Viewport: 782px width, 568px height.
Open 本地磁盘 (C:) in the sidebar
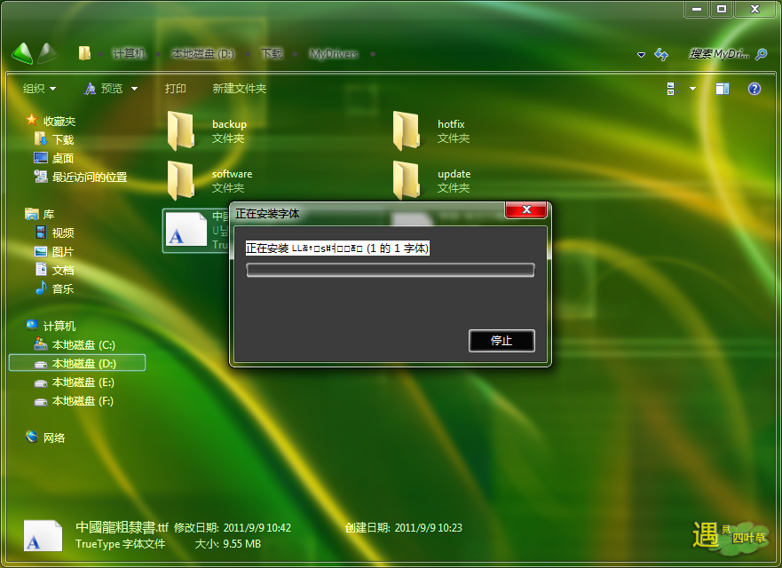pos(83,345)
